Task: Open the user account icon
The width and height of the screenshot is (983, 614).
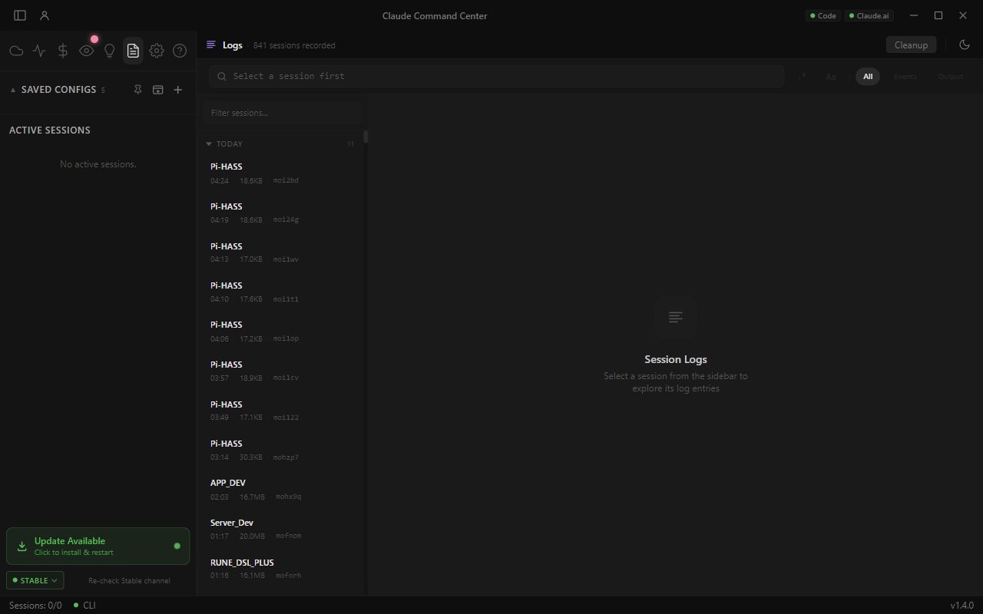Action: tap(45, 15)
